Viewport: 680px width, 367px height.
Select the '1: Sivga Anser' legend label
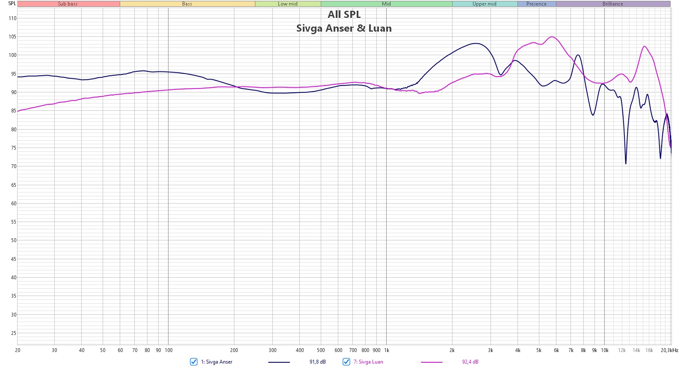217,362
